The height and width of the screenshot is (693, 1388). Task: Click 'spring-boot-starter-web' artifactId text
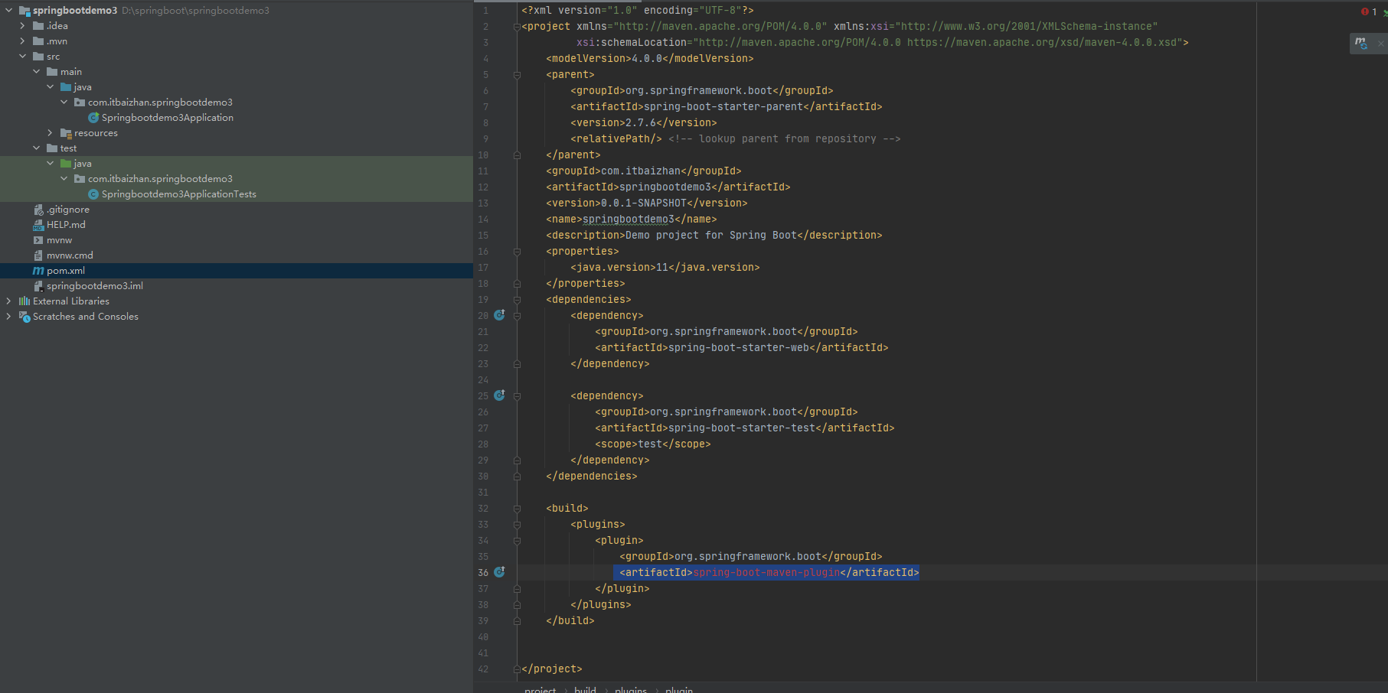[x=739, y=347]
